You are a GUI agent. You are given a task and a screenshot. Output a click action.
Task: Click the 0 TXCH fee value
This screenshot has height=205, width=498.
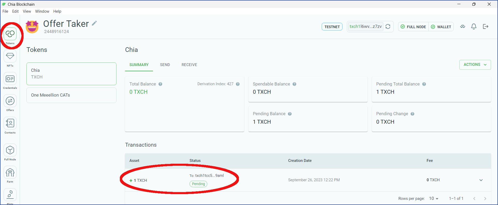pyautogui.click(x=433, y=180)
